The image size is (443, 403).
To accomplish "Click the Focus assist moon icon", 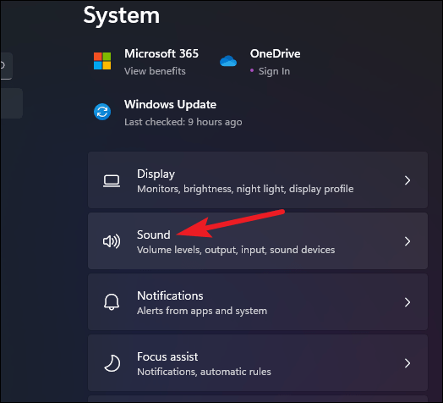I will coord(112,363).
